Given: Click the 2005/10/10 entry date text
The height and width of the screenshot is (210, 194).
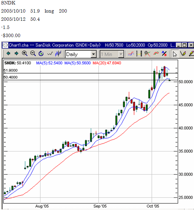Looking at the screenshot, I should click(x=13, y=11).
